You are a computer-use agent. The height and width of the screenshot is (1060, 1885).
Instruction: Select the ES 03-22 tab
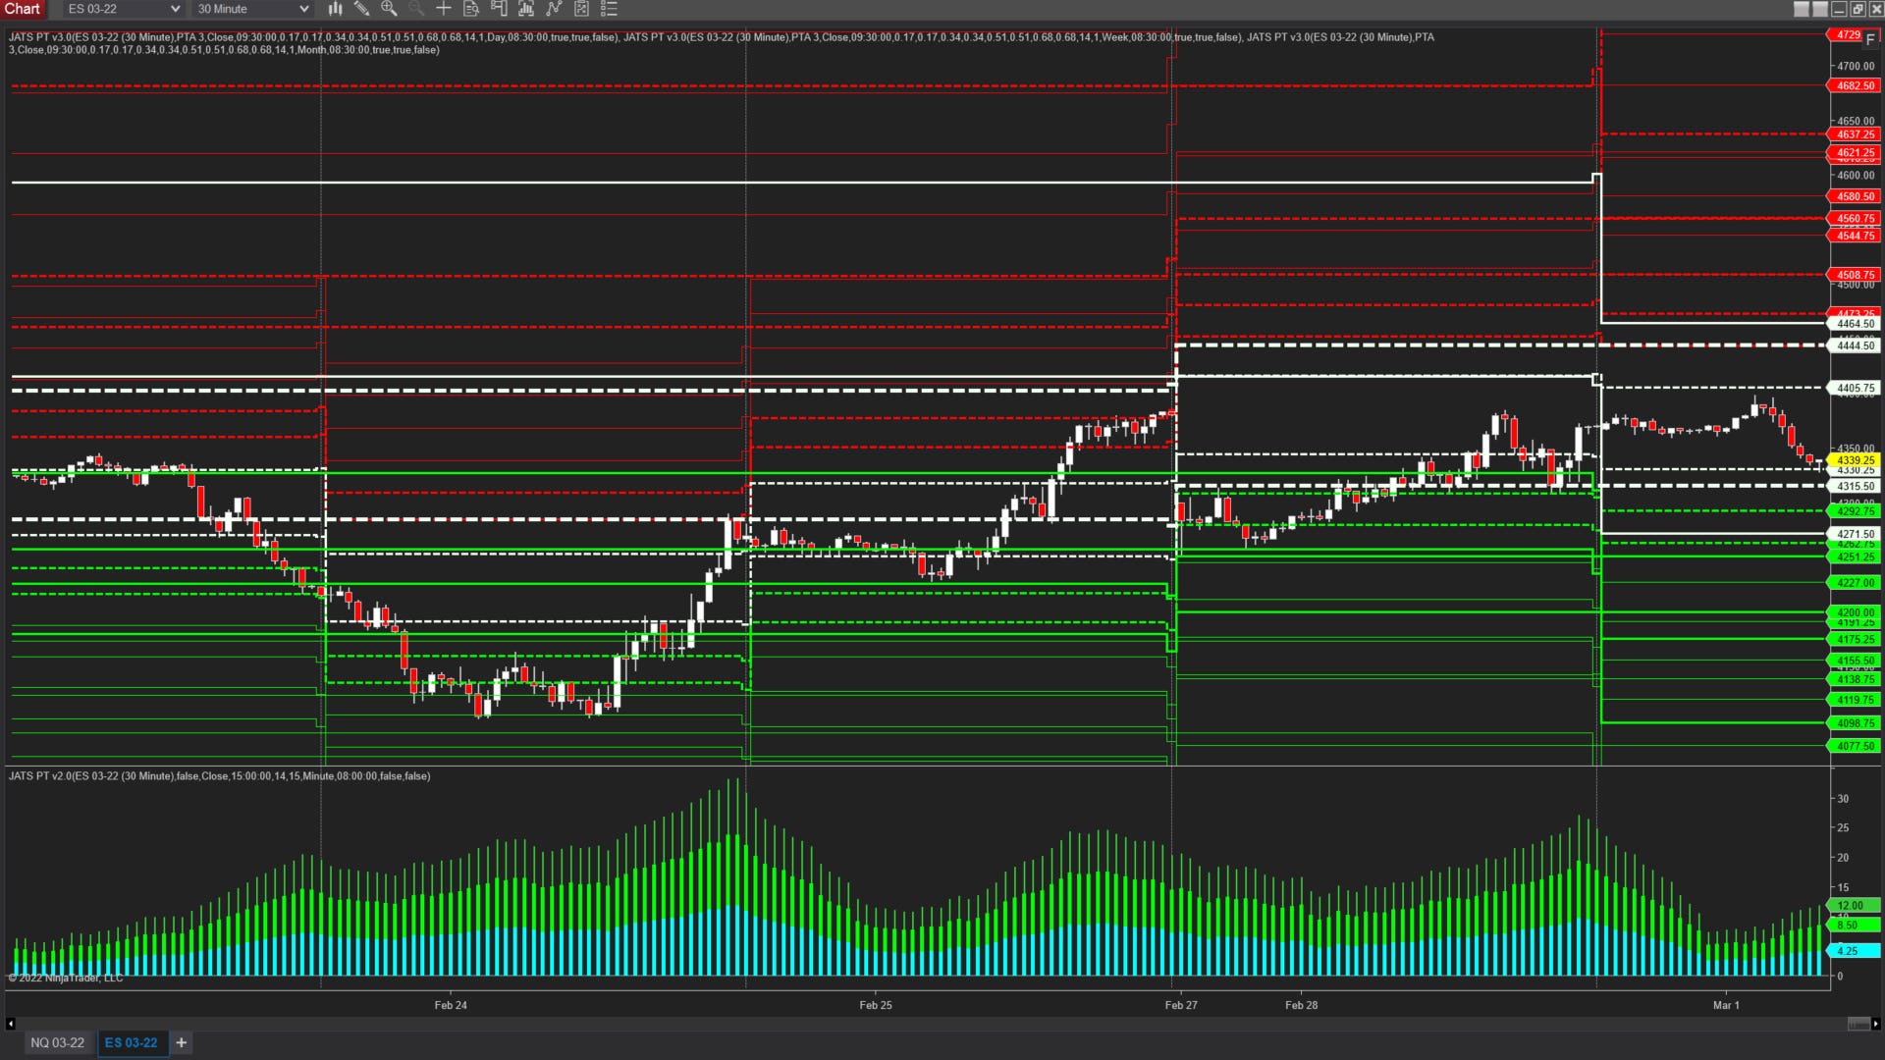132,1042
